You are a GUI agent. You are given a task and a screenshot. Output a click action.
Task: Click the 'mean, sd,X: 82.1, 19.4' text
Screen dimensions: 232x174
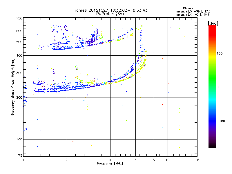[193, 14]
